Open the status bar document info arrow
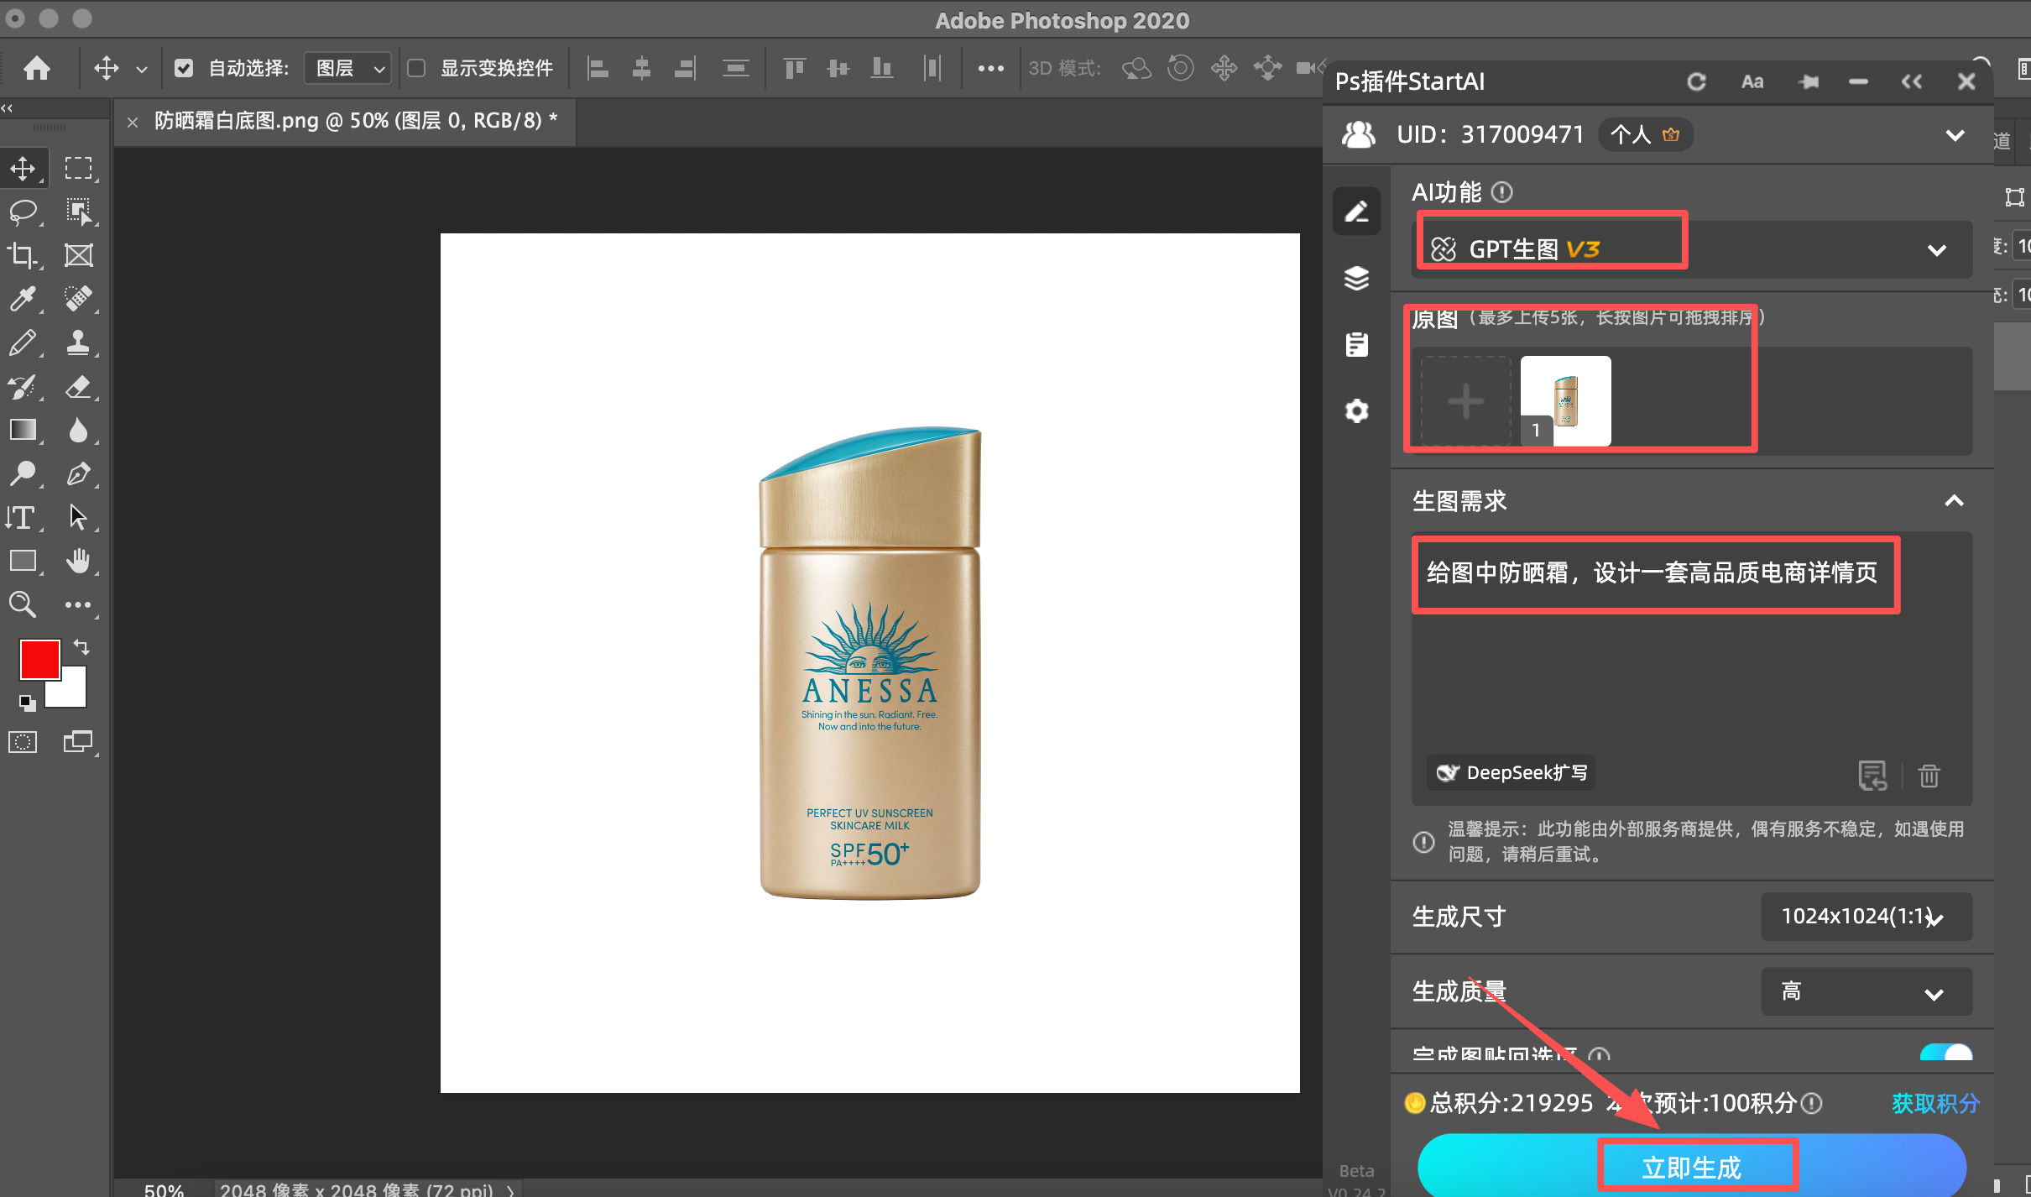 coord(510,1189)
